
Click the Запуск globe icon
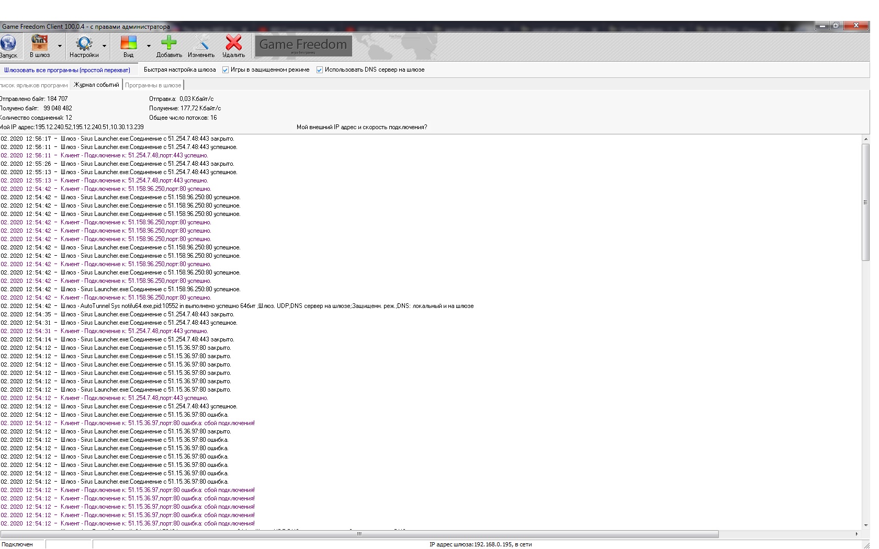tap(8, 43)
